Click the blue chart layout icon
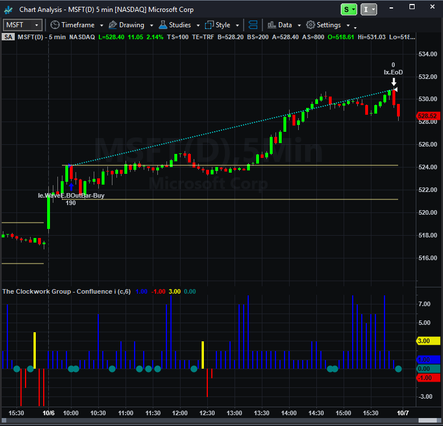Screen dimensions: 443x426 pos(253,25)
